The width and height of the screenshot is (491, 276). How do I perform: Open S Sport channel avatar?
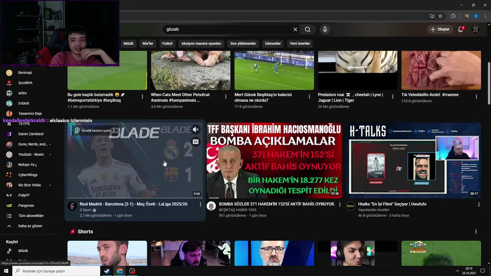72,206
